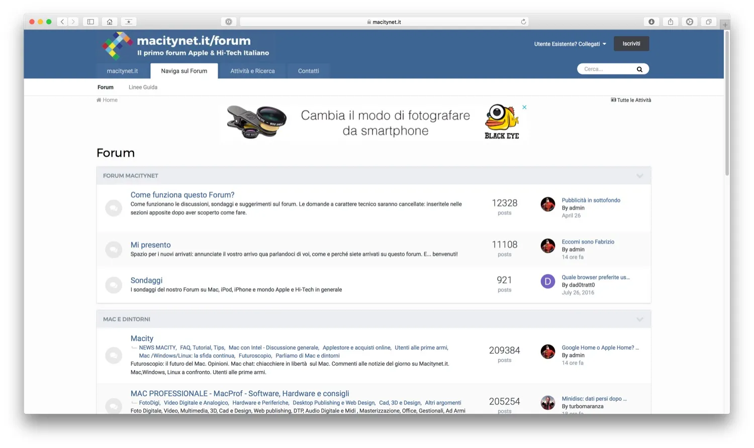
Task: Click turbomaranza's avatar
Action: (548, 403)
